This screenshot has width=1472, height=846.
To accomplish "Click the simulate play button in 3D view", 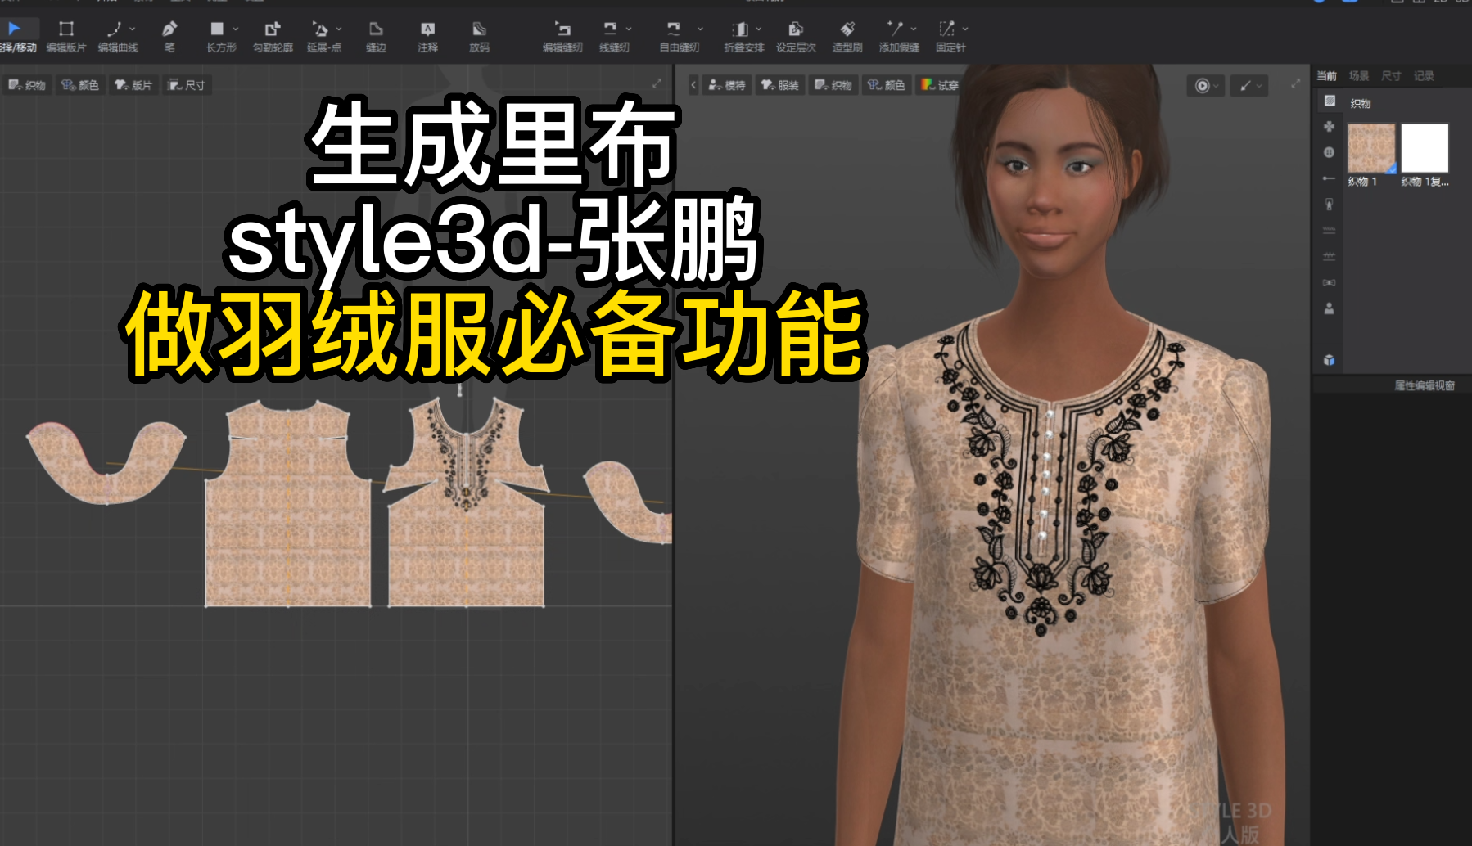I will 1201,86.
